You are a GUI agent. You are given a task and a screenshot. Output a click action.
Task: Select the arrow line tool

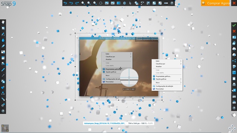point(3,75)
